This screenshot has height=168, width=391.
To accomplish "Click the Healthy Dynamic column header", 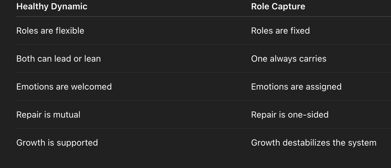I will (52, 7).
